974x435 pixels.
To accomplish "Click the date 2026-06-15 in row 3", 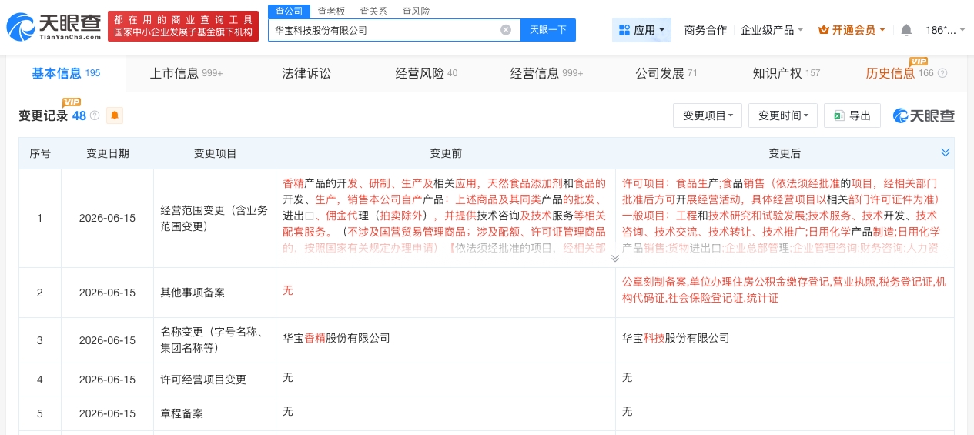I will coord(107,340).
